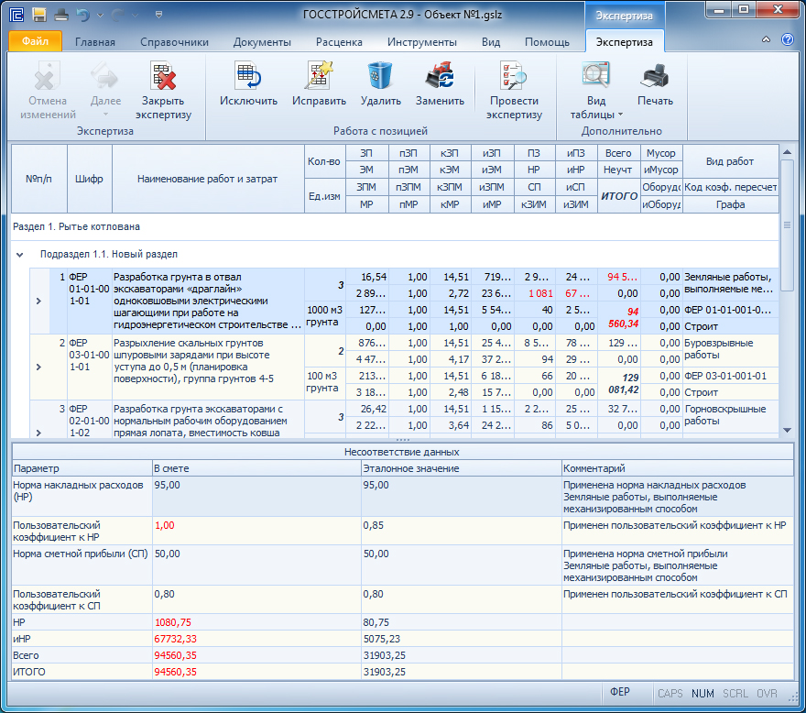Select the Экспертиза ribbon tab

click(624, 41)
